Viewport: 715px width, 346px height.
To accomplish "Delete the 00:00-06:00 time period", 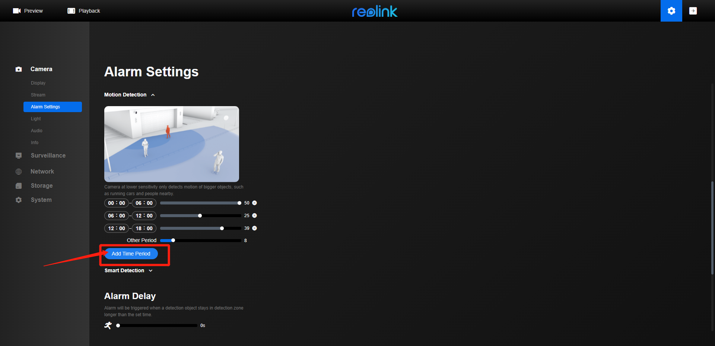I will 255,203.
